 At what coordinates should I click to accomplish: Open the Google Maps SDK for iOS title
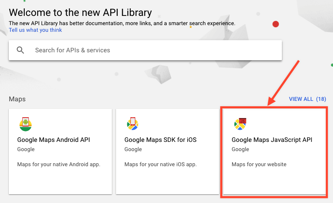pyautogui.click(x=160, y=140)
